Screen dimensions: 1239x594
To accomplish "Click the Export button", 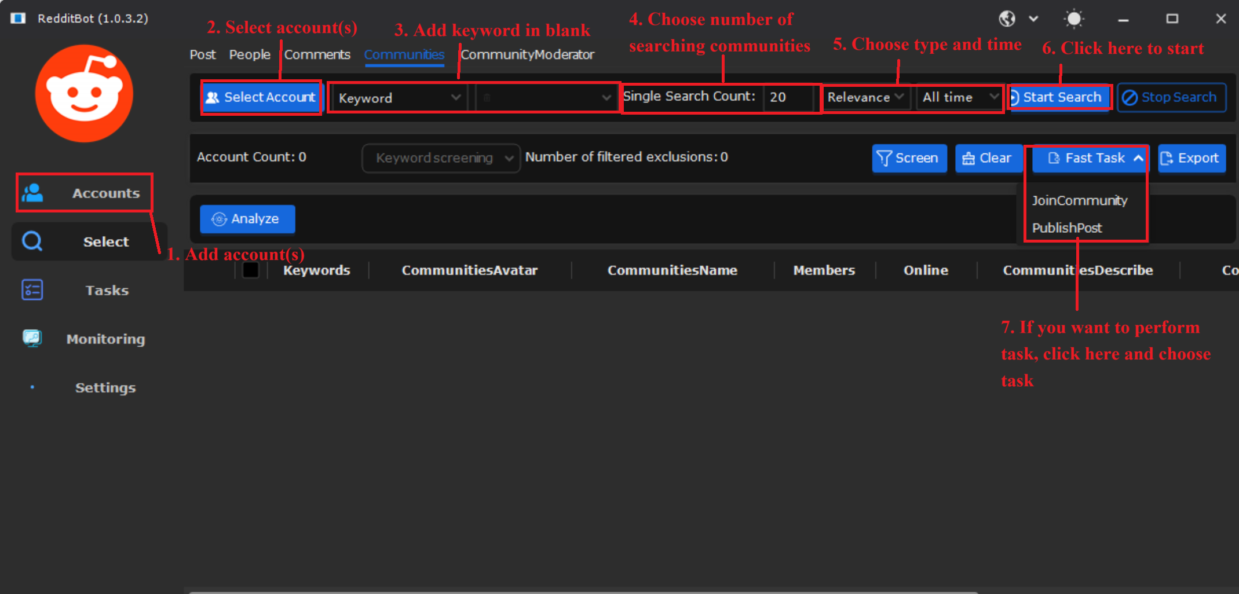I will [x=1192, y=158].
